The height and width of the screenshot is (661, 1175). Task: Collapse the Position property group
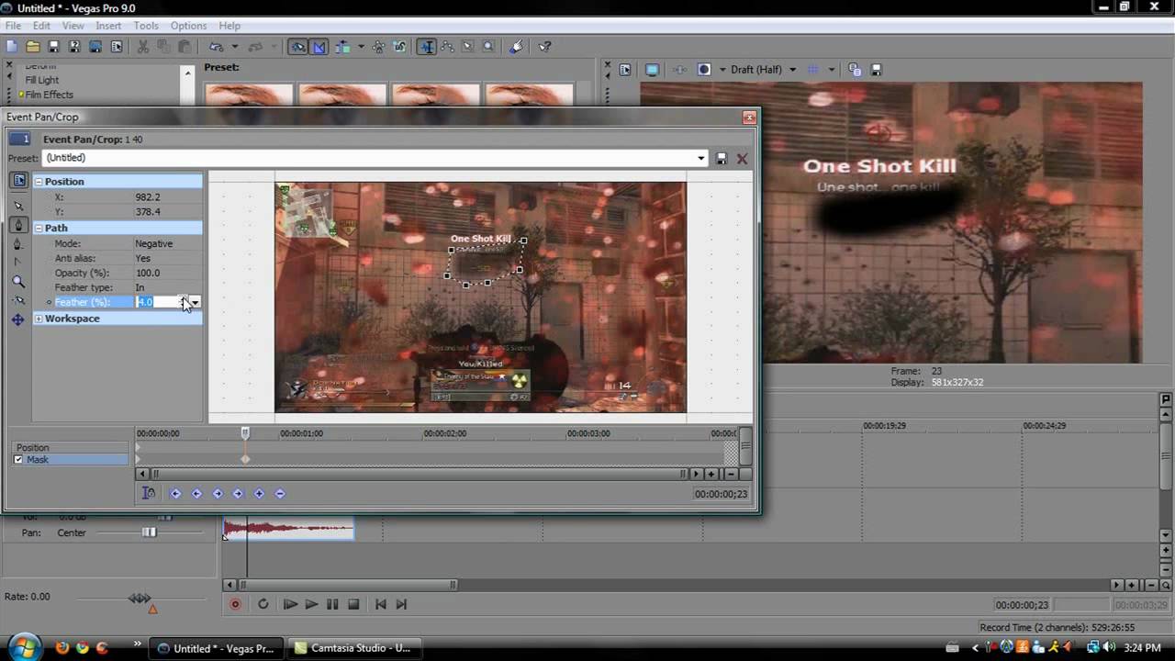[x=39, y=182]
